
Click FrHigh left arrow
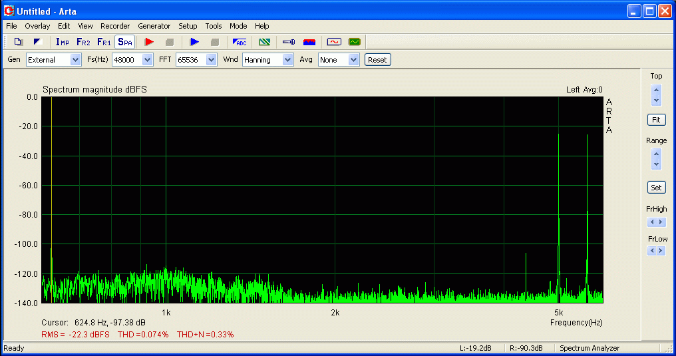click(x=652, y=222)
